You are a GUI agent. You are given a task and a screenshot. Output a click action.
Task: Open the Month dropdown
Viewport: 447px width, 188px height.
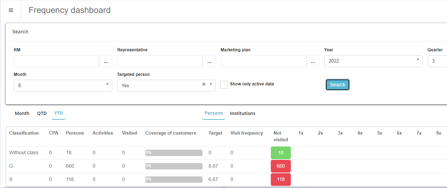tap(63, 85)
